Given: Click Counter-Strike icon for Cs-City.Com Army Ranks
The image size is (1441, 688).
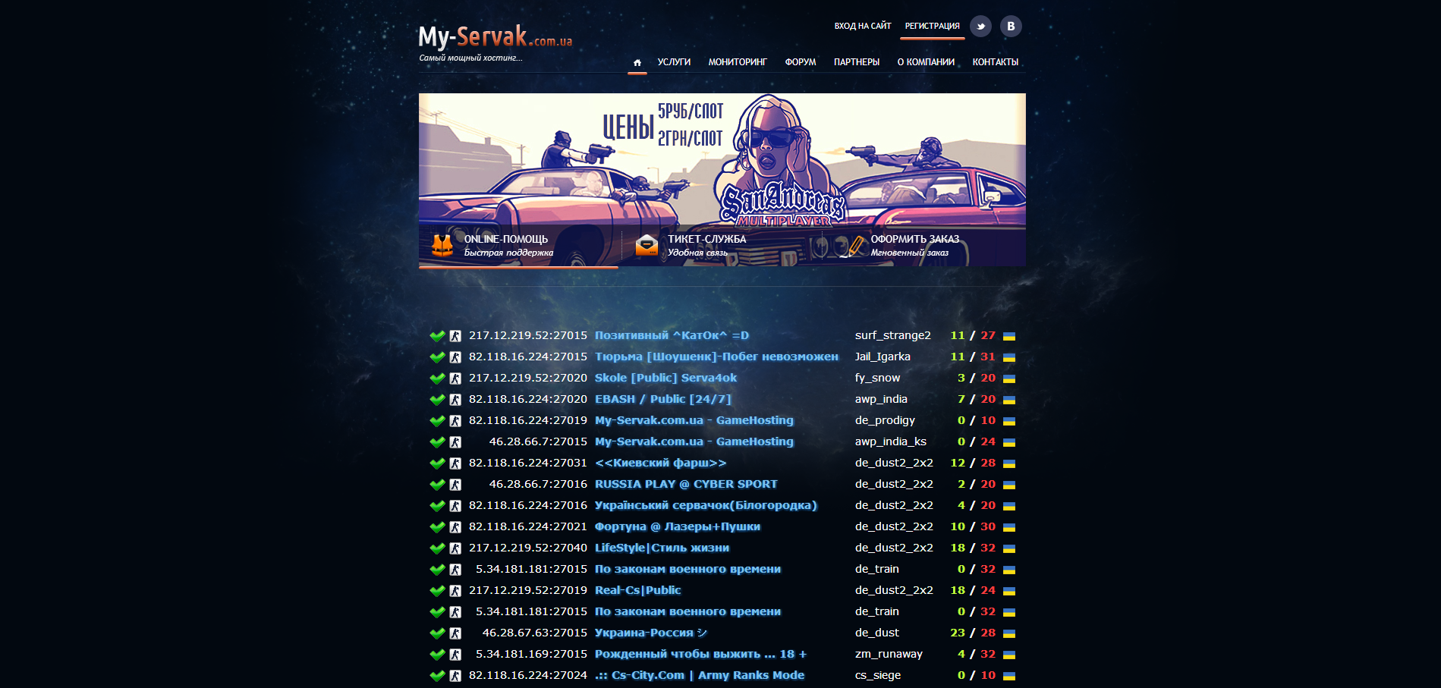Looking at the screenshot, I should pos(455,676).
